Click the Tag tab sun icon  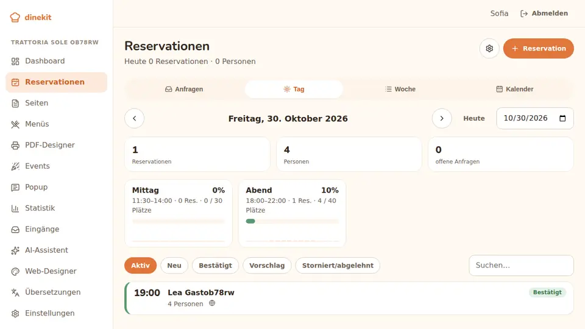[286, 89]
